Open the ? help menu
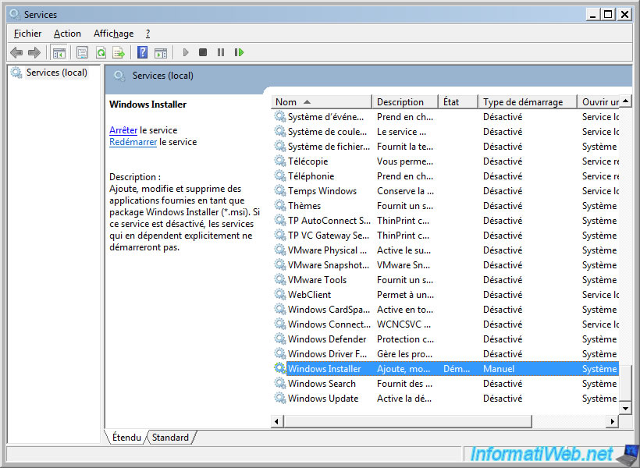This screenshot has width=640, height=468. (x=148, y=34)
